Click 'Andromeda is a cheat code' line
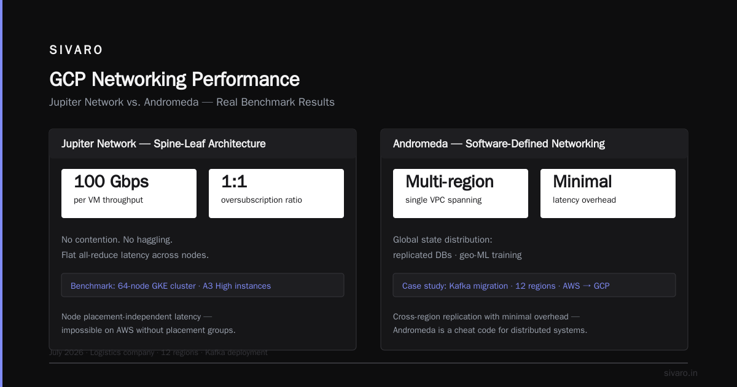This screenshot has width=737, height=387. point(490,330)
